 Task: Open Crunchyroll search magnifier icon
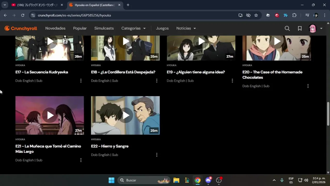[x=287, y=28]
